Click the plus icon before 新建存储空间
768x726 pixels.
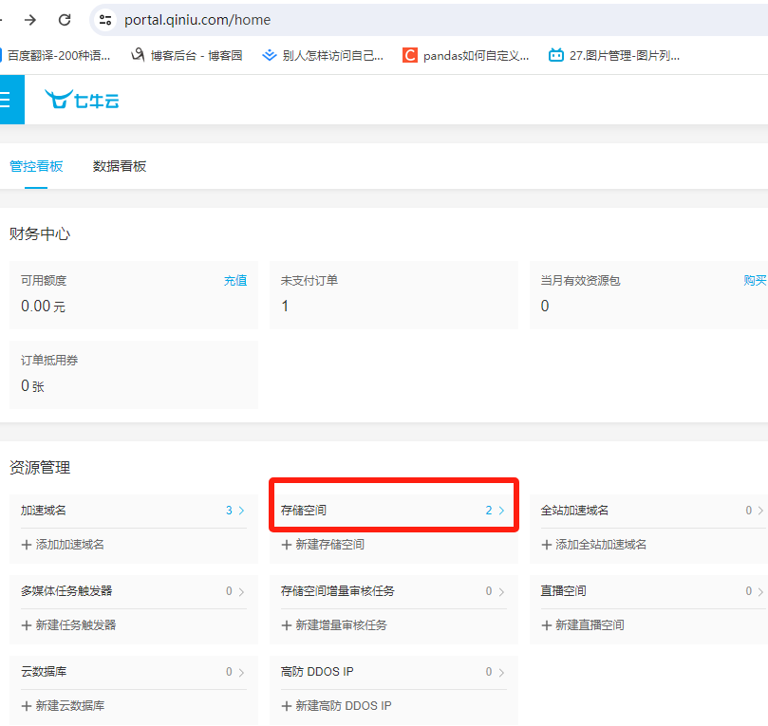[x=287, y=545]
